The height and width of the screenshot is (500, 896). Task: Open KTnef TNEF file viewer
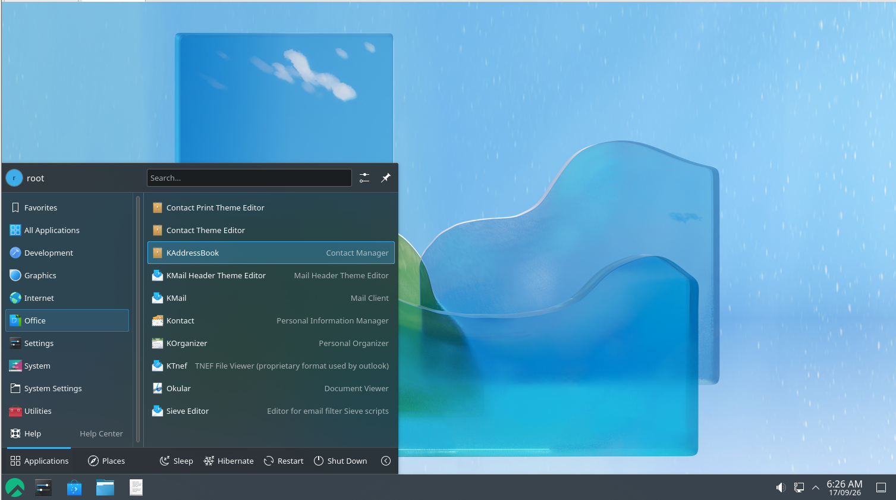click(x=271, y=366)
